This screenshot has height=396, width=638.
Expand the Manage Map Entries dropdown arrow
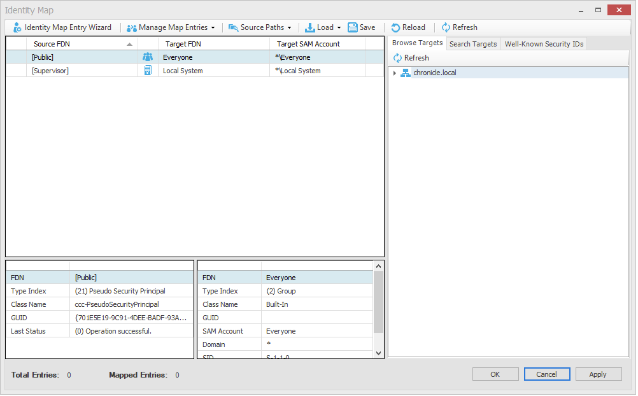[213, 27]
